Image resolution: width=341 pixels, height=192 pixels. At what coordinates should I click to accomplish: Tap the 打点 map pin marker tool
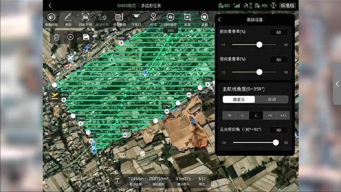[x=153, y=19]
